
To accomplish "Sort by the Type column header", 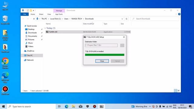I will point(105,24).
